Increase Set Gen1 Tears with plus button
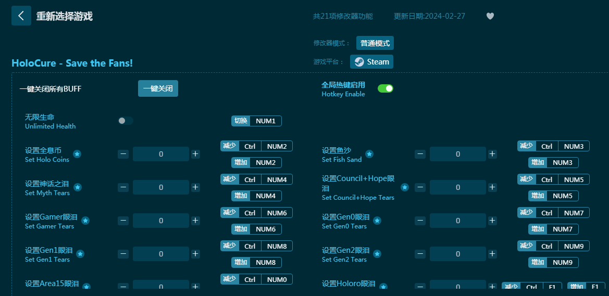The image size is (609, 296). click(x=195, y=254)
